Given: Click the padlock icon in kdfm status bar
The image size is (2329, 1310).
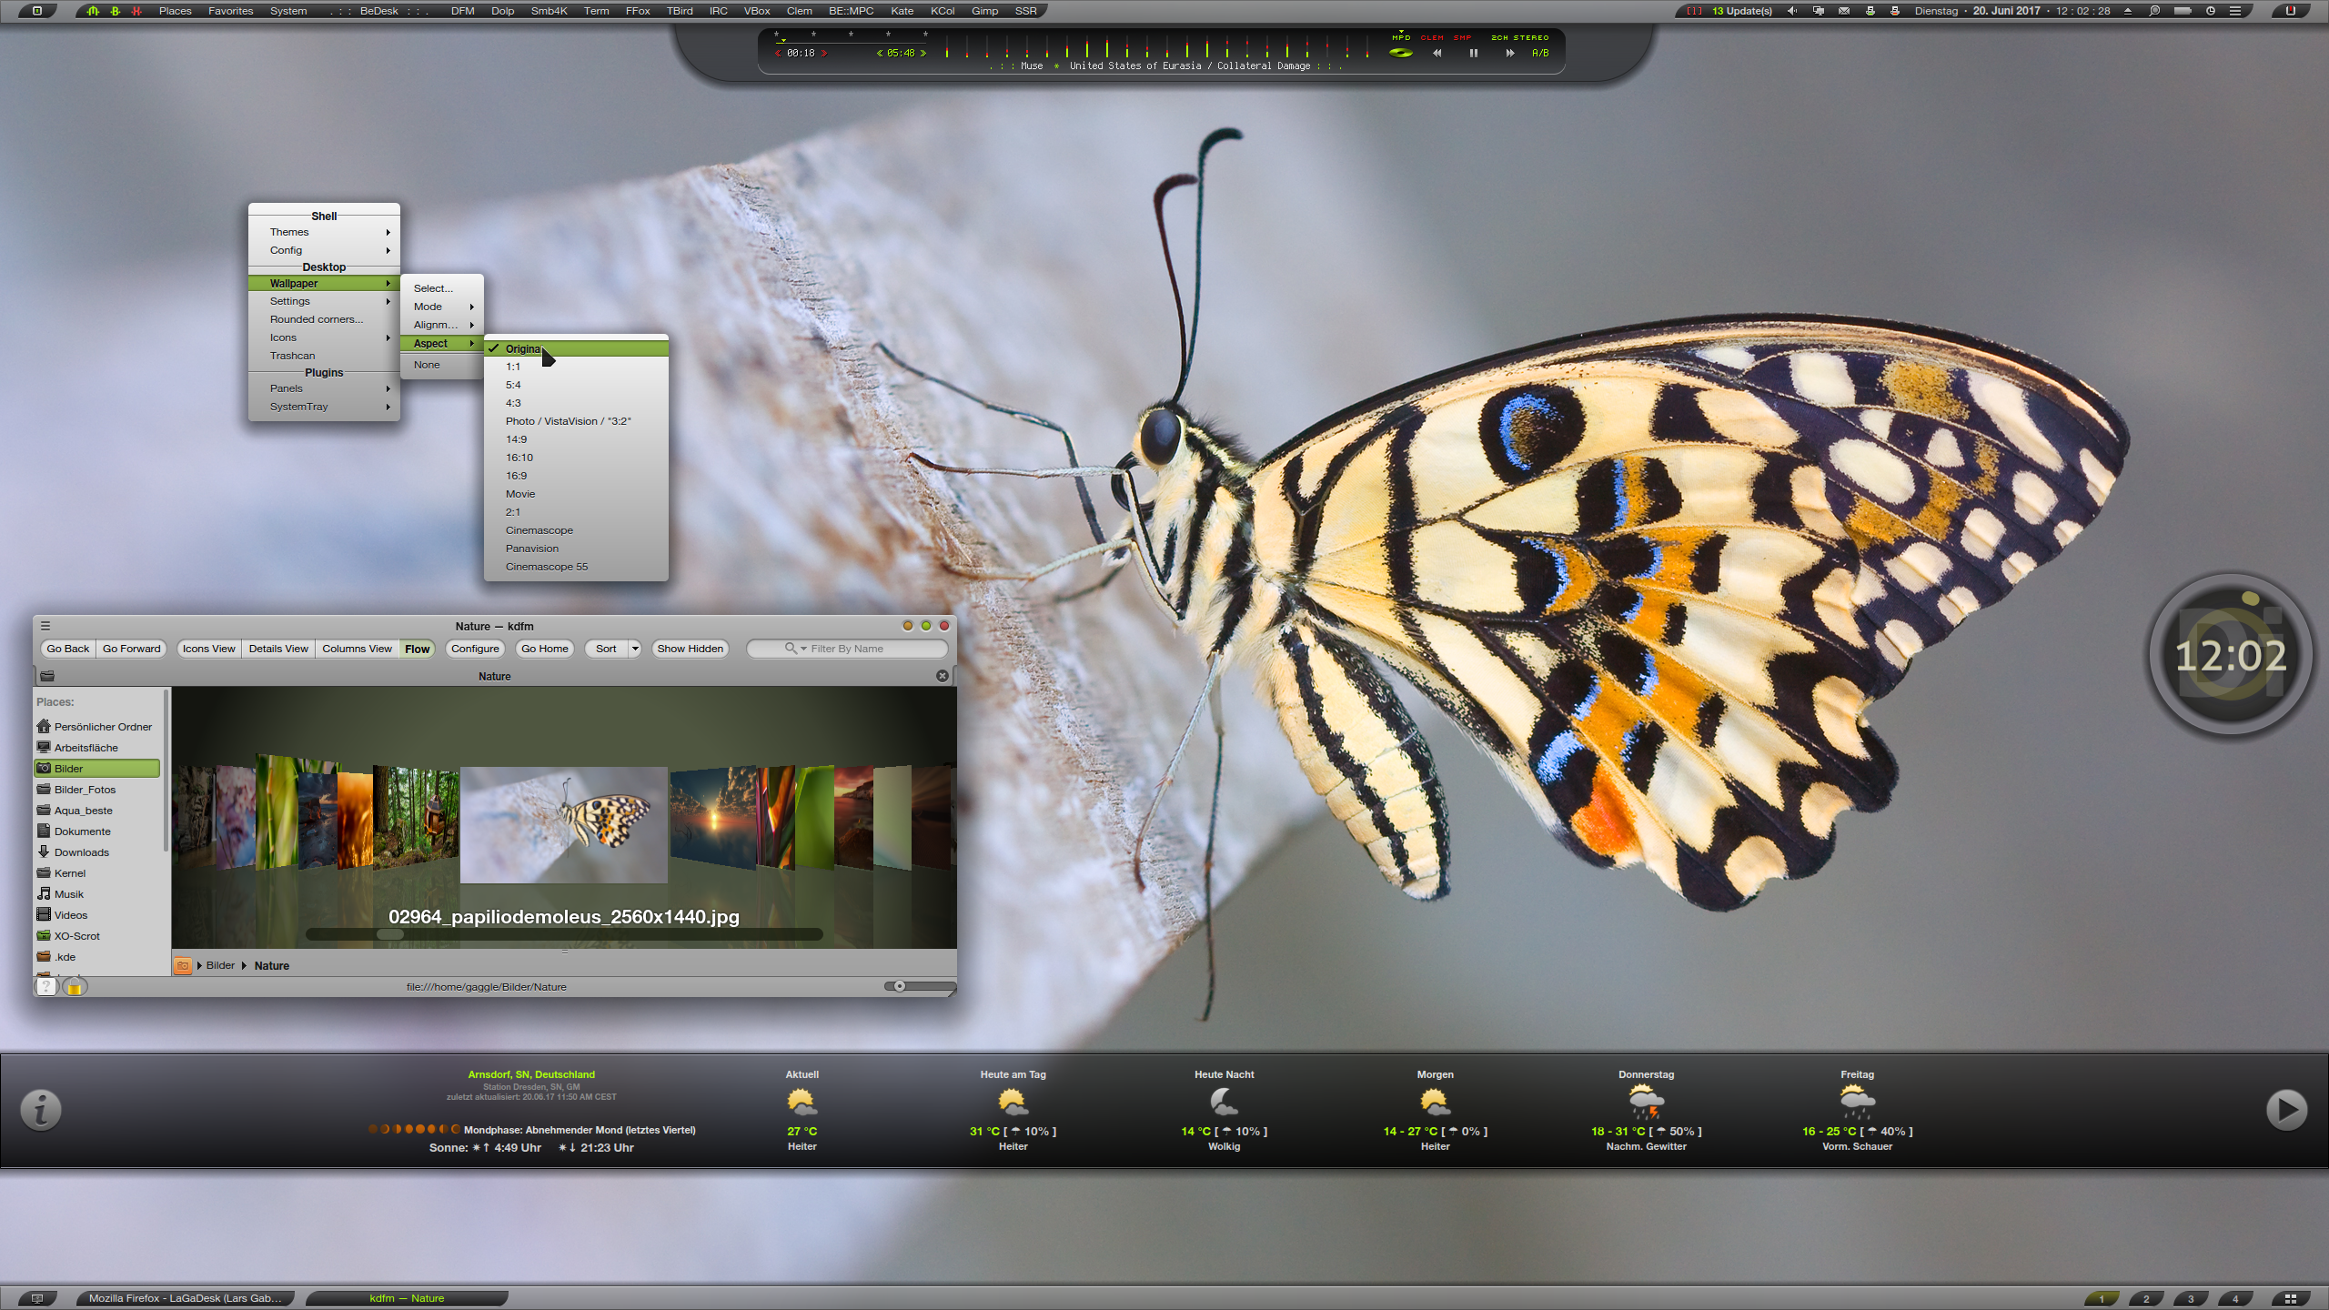Looking at the screenshot, I should pos(75,987).
